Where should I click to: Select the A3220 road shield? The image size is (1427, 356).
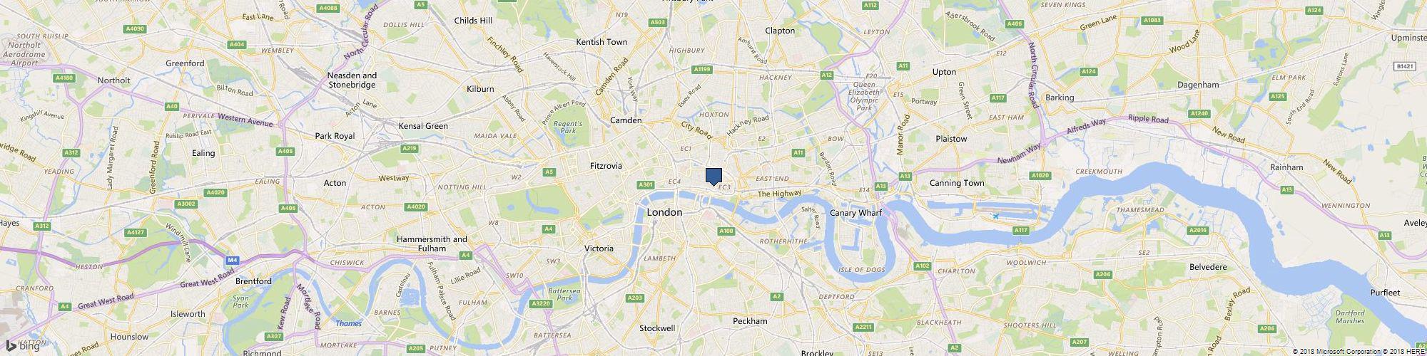coord(542,303)
